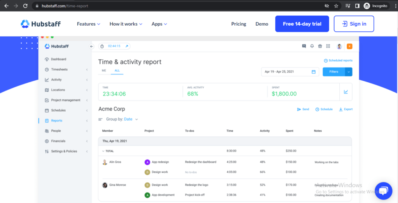Click the user avatar photo in top bar
Screen dimensions: 398x203
click(x=339, y=46)
